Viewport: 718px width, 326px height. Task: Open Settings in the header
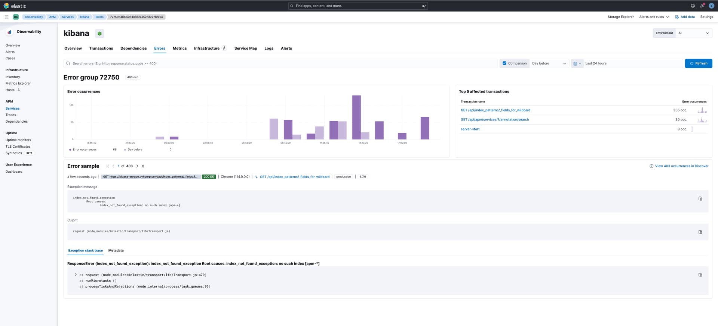(706, 17)
